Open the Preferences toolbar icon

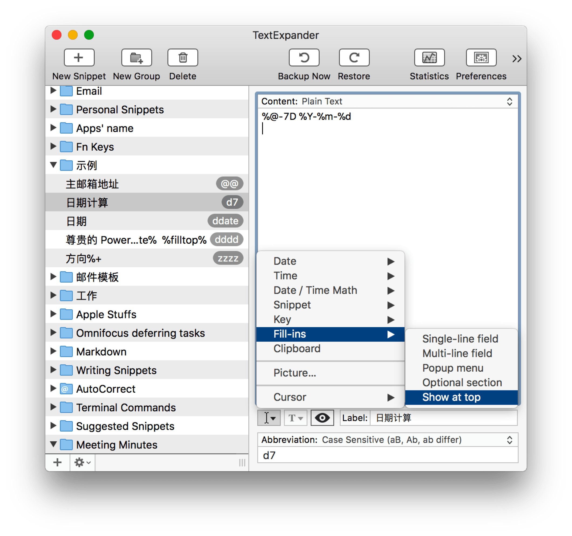[481, 57]
